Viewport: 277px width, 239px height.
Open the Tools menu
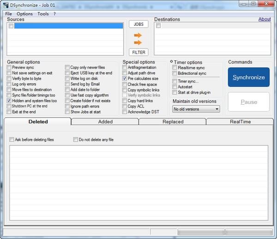pyautogui.click(x=43, y=14)
